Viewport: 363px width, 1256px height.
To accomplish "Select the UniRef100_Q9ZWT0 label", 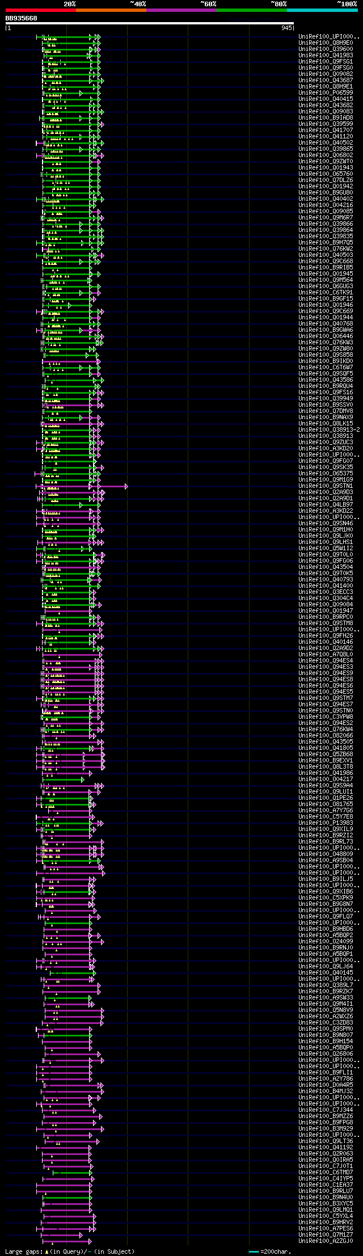I will point(326,161).
